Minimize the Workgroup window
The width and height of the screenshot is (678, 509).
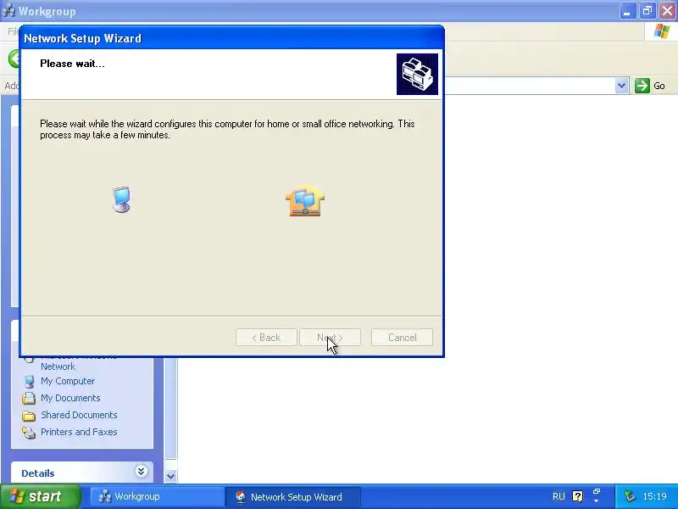[627, 11]
